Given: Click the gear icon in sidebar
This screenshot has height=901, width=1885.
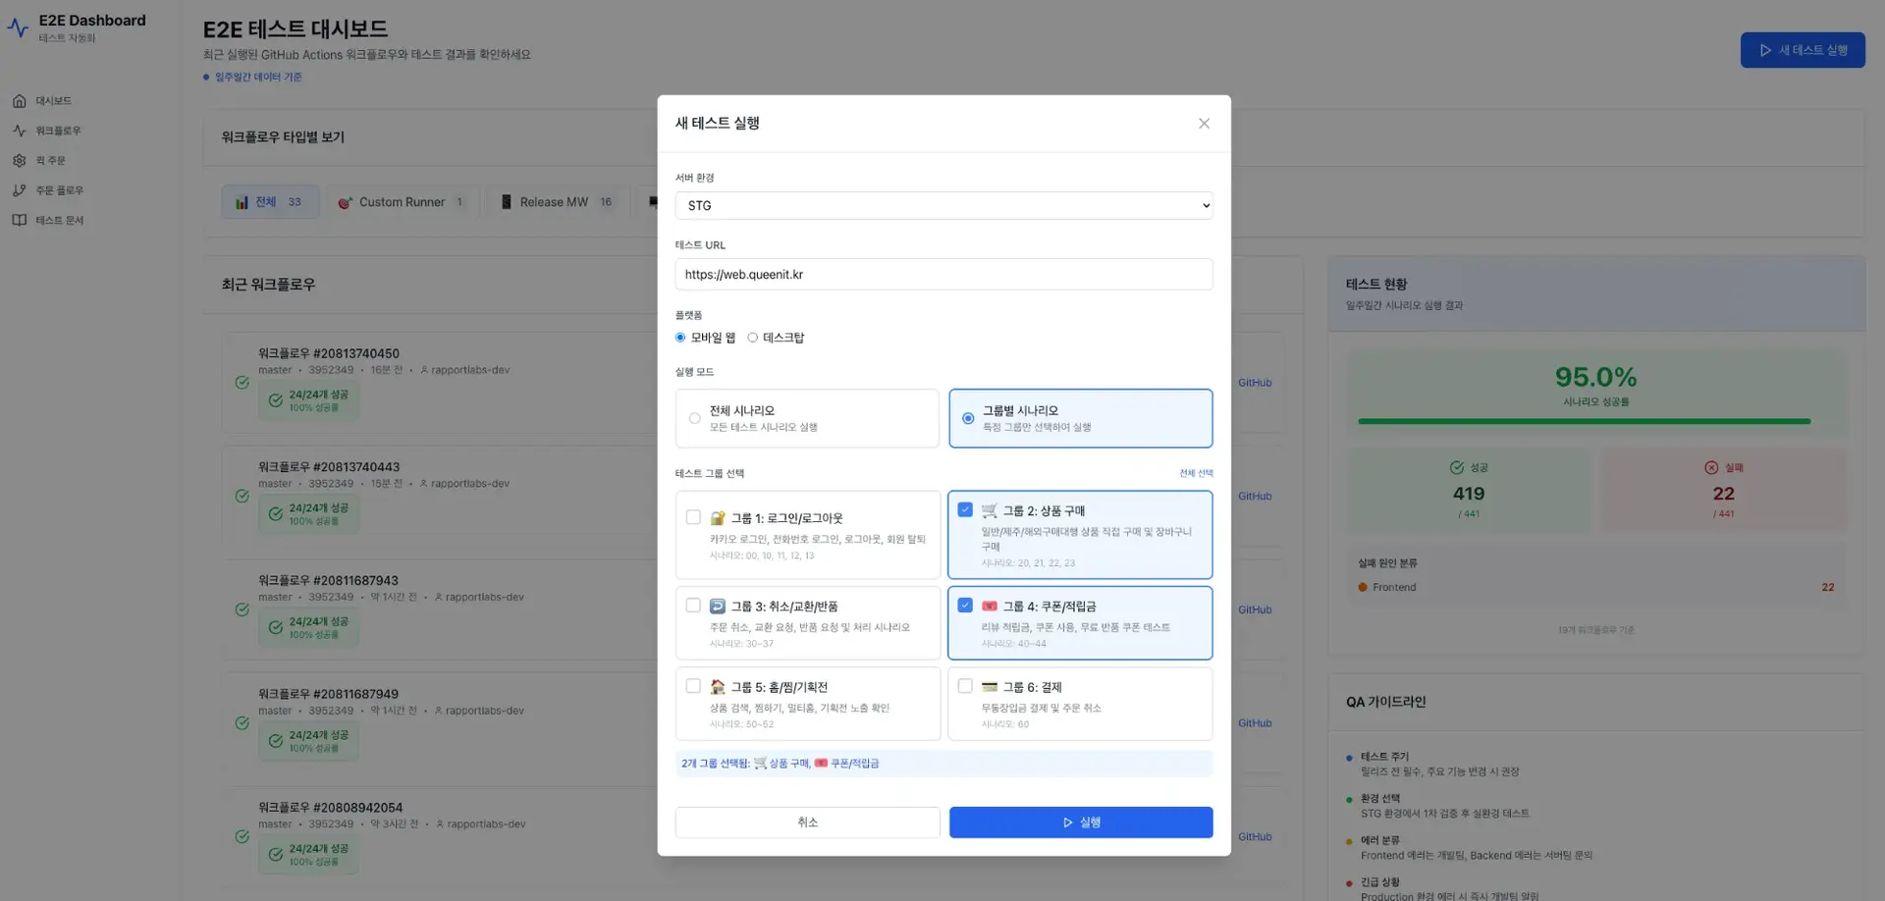Looking at the screenshot, I should (x=20, y=161).
